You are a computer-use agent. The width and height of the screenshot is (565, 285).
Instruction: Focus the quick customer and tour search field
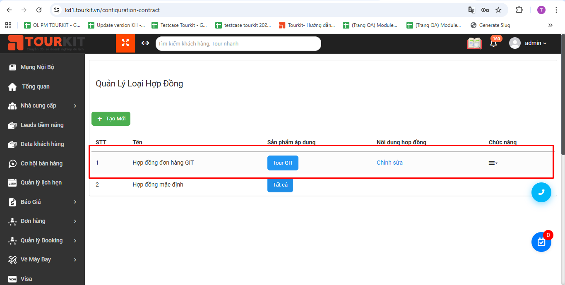[238, 43]
